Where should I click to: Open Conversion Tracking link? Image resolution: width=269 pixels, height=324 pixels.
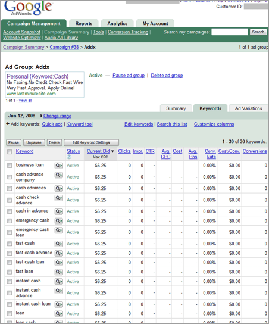click(x=128, y=32)
